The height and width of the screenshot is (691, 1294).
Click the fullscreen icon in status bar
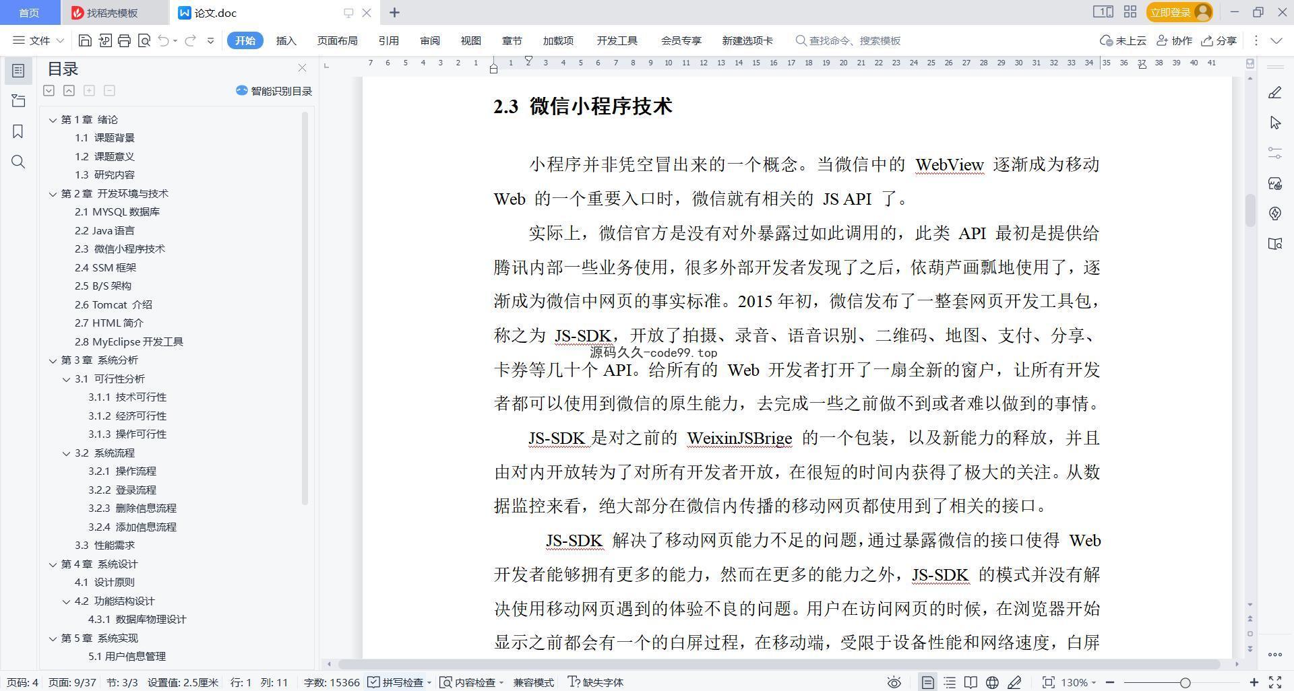tap(1275, 682)
